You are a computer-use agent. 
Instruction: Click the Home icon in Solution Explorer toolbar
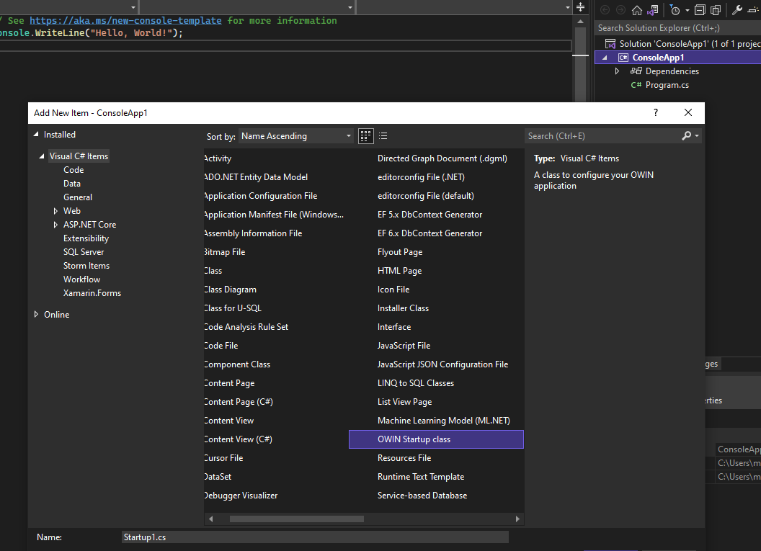pyautogui.click(x=637, y=10)
